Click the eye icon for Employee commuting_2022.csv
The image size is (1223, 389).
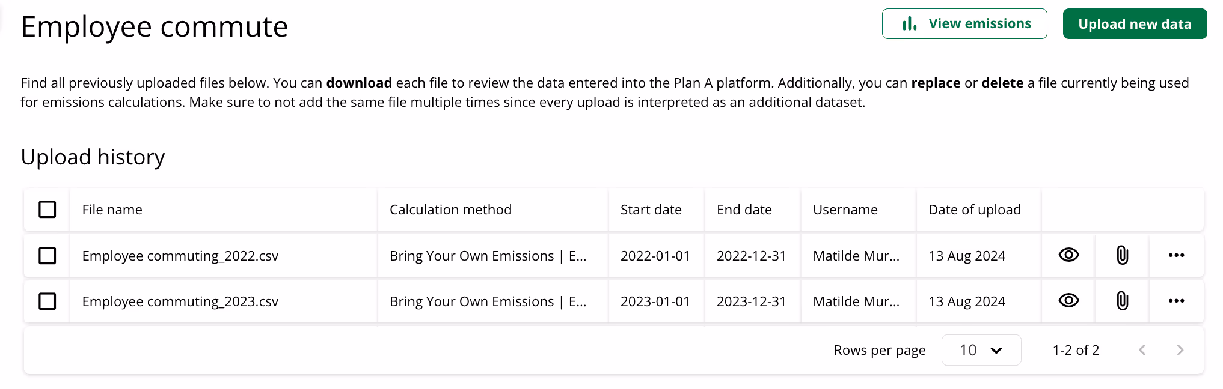click(1068, 255)
